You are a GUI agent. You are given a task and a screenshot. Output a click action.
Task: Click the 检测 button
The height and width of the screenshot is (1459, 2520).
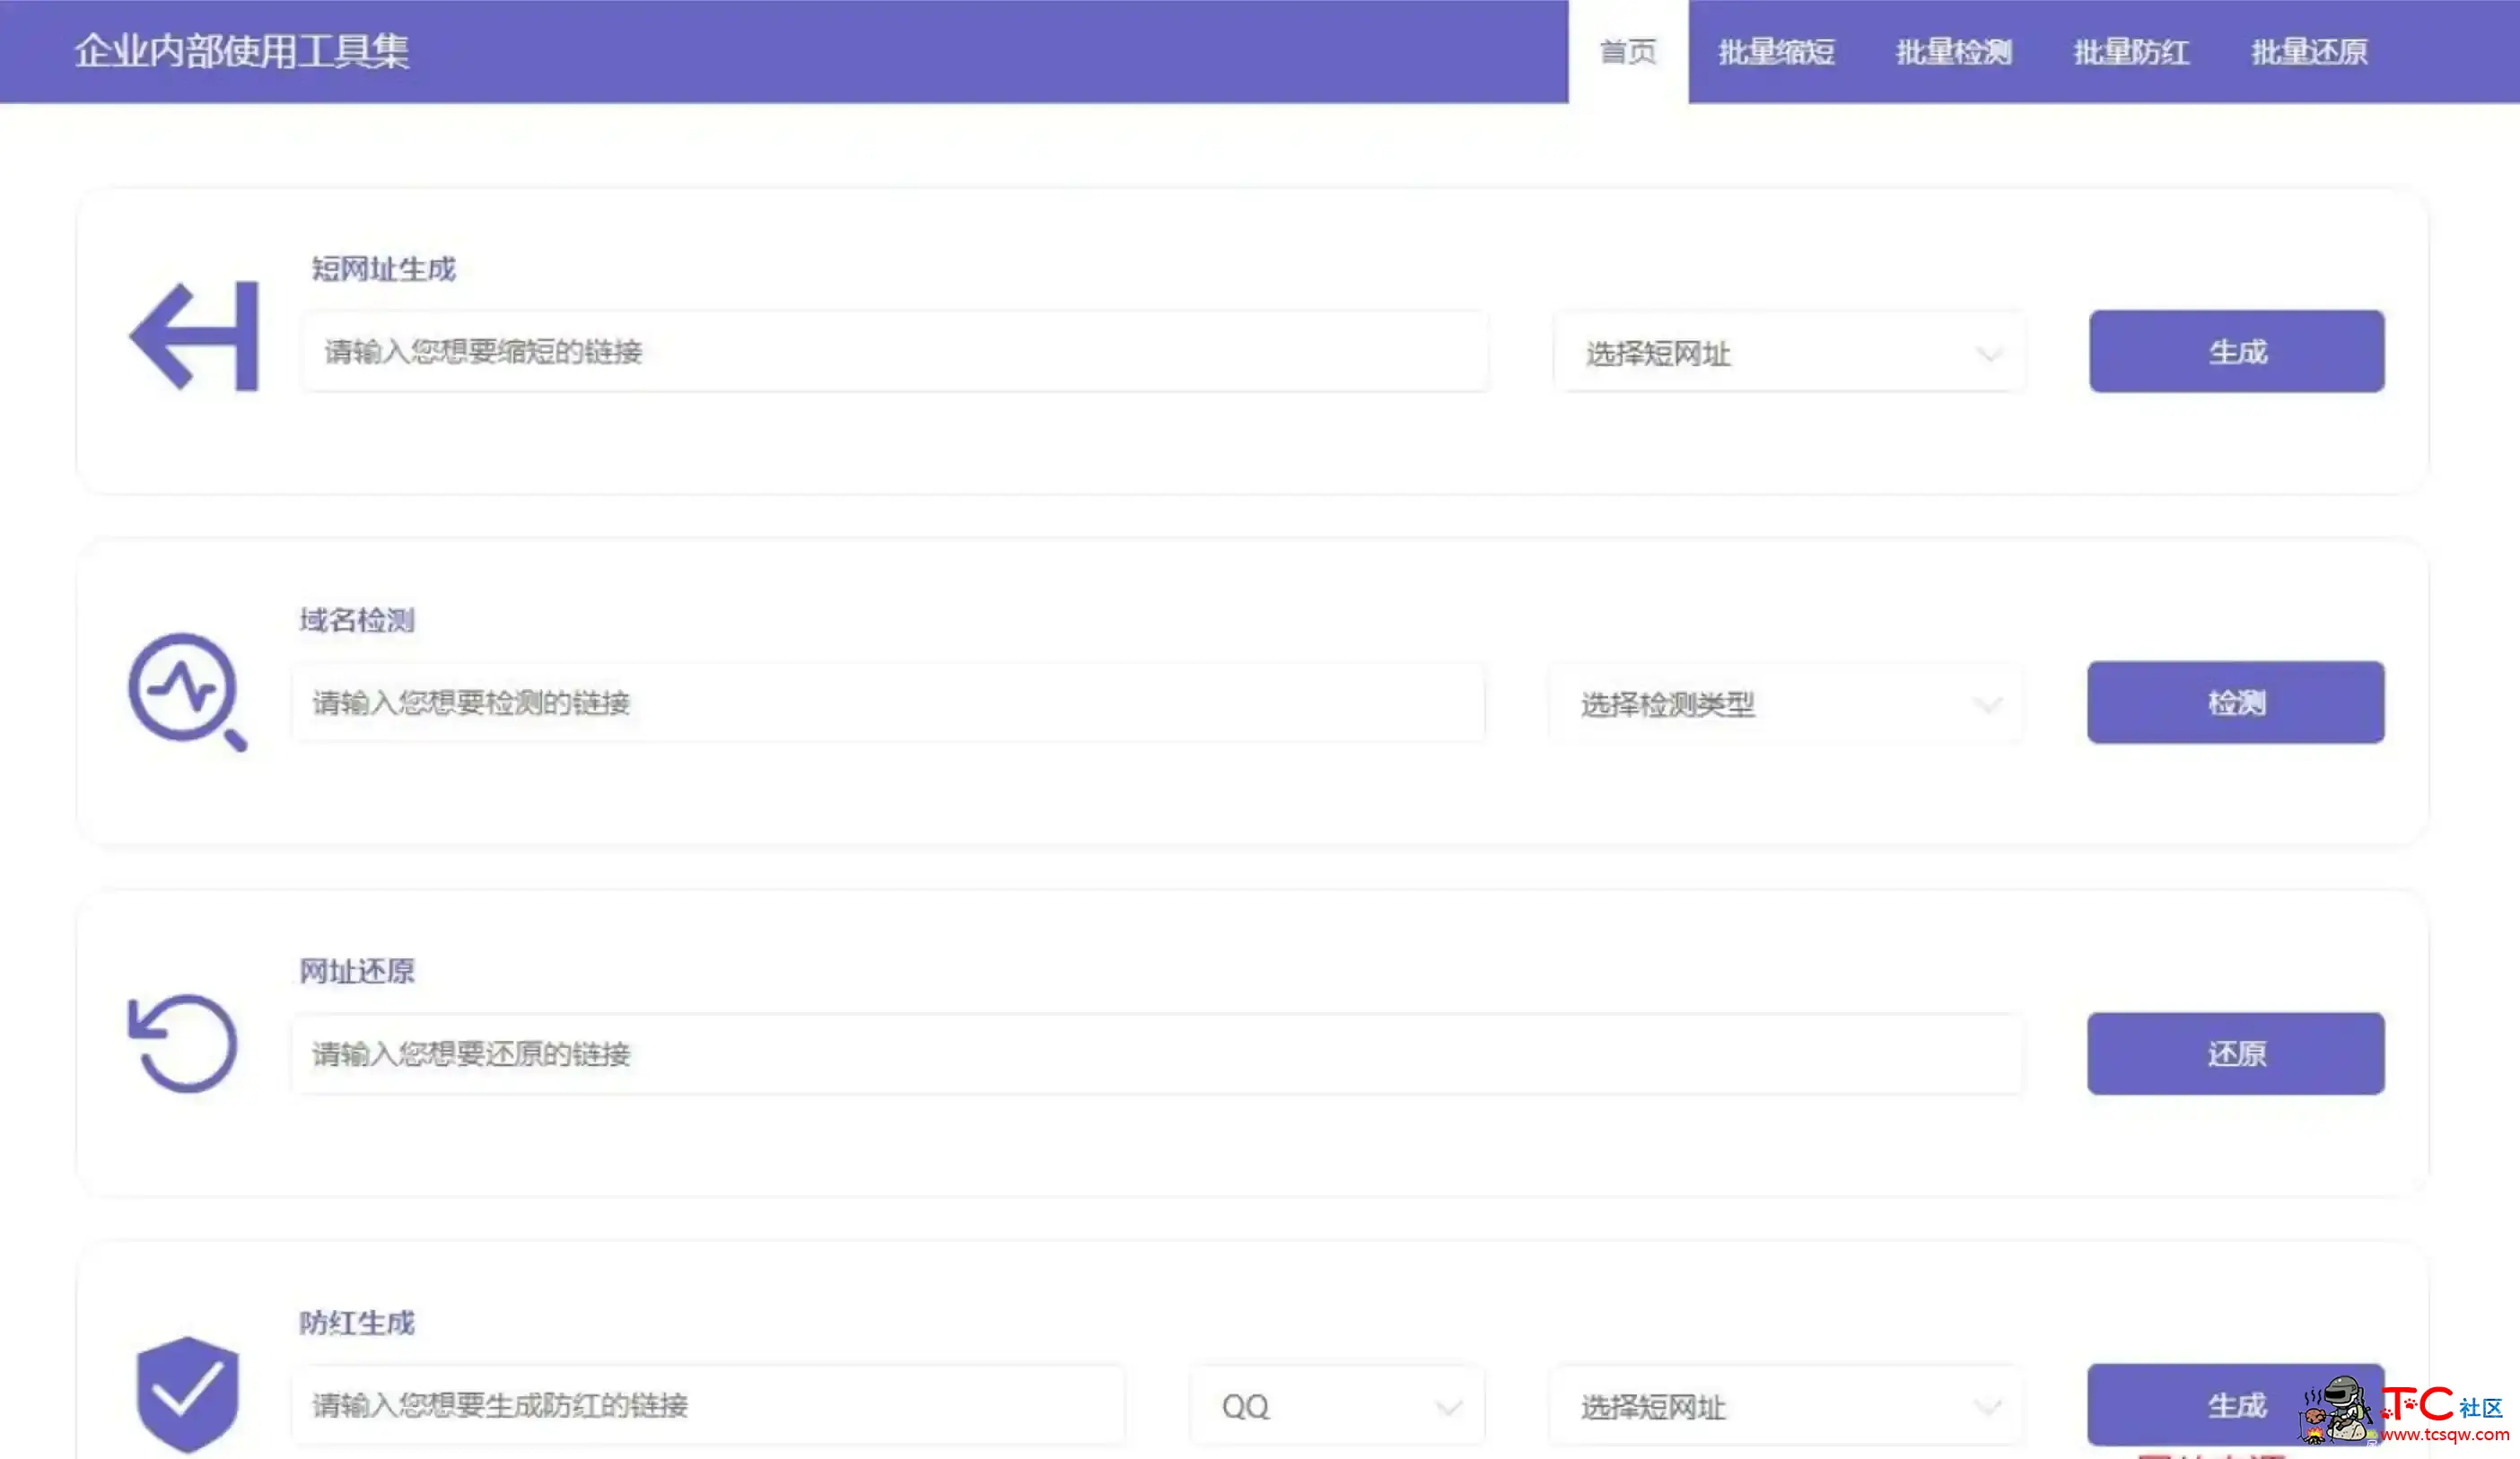click(x=2236, y=702)
